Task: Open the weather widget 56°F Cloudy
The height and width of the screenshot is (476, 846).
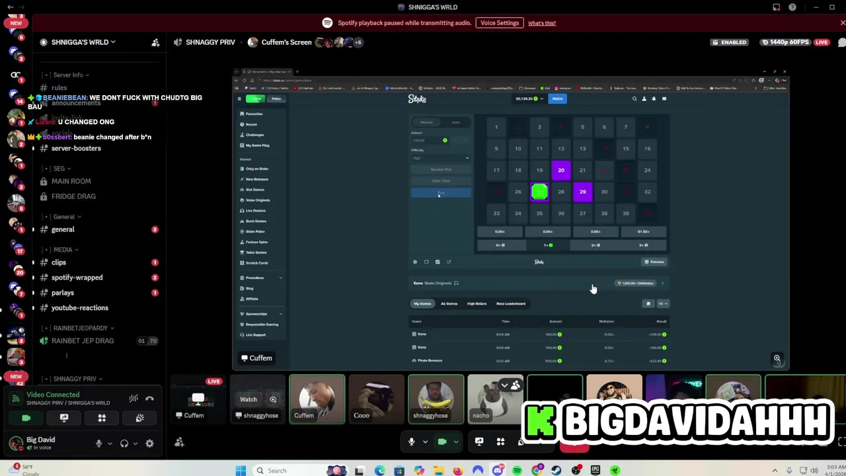Action: [23, 470]
